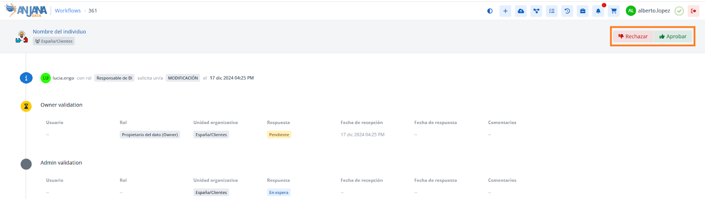Click the plus icon to create new

coord(505,11)
